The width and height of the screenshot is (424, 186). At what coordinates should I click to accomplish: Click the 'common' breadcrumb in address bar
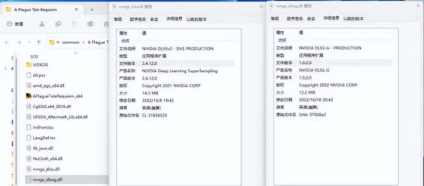click(71, 42)
